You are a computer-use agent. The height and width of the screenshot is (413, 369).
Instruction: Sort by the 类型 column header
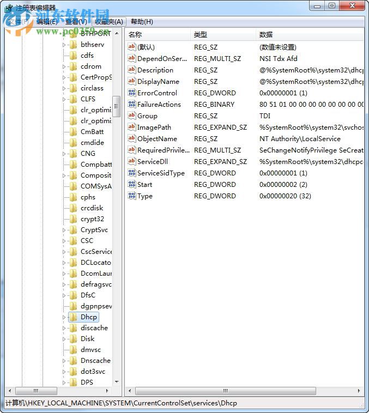click(x=223, y=34)
